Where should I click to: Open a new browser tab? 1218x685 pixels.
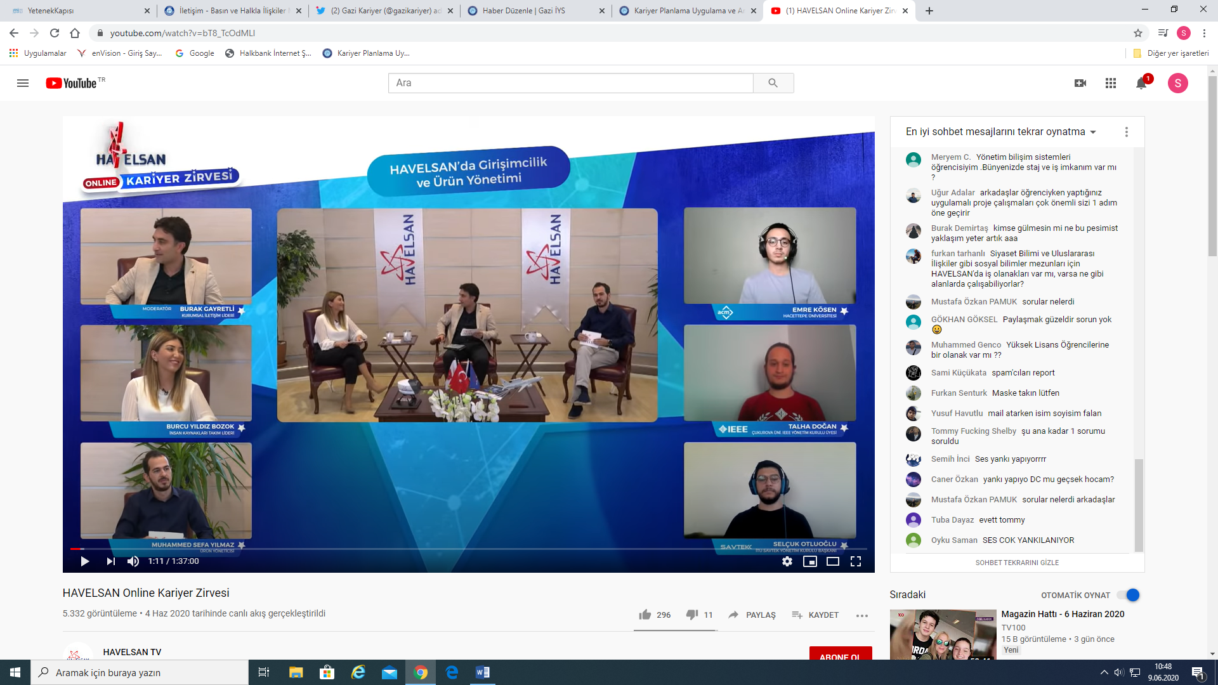[929, 11]
